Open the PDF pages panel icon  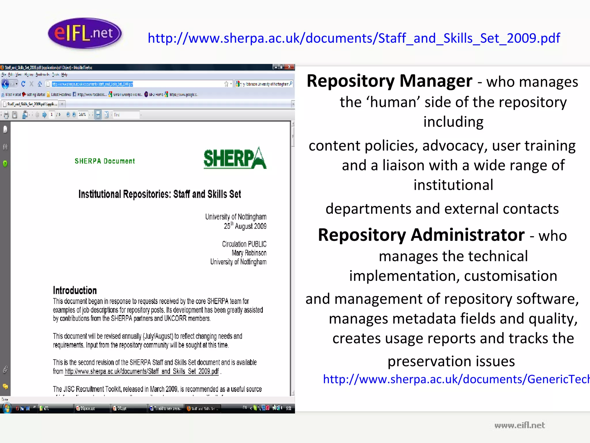click(x=5, y=129)
